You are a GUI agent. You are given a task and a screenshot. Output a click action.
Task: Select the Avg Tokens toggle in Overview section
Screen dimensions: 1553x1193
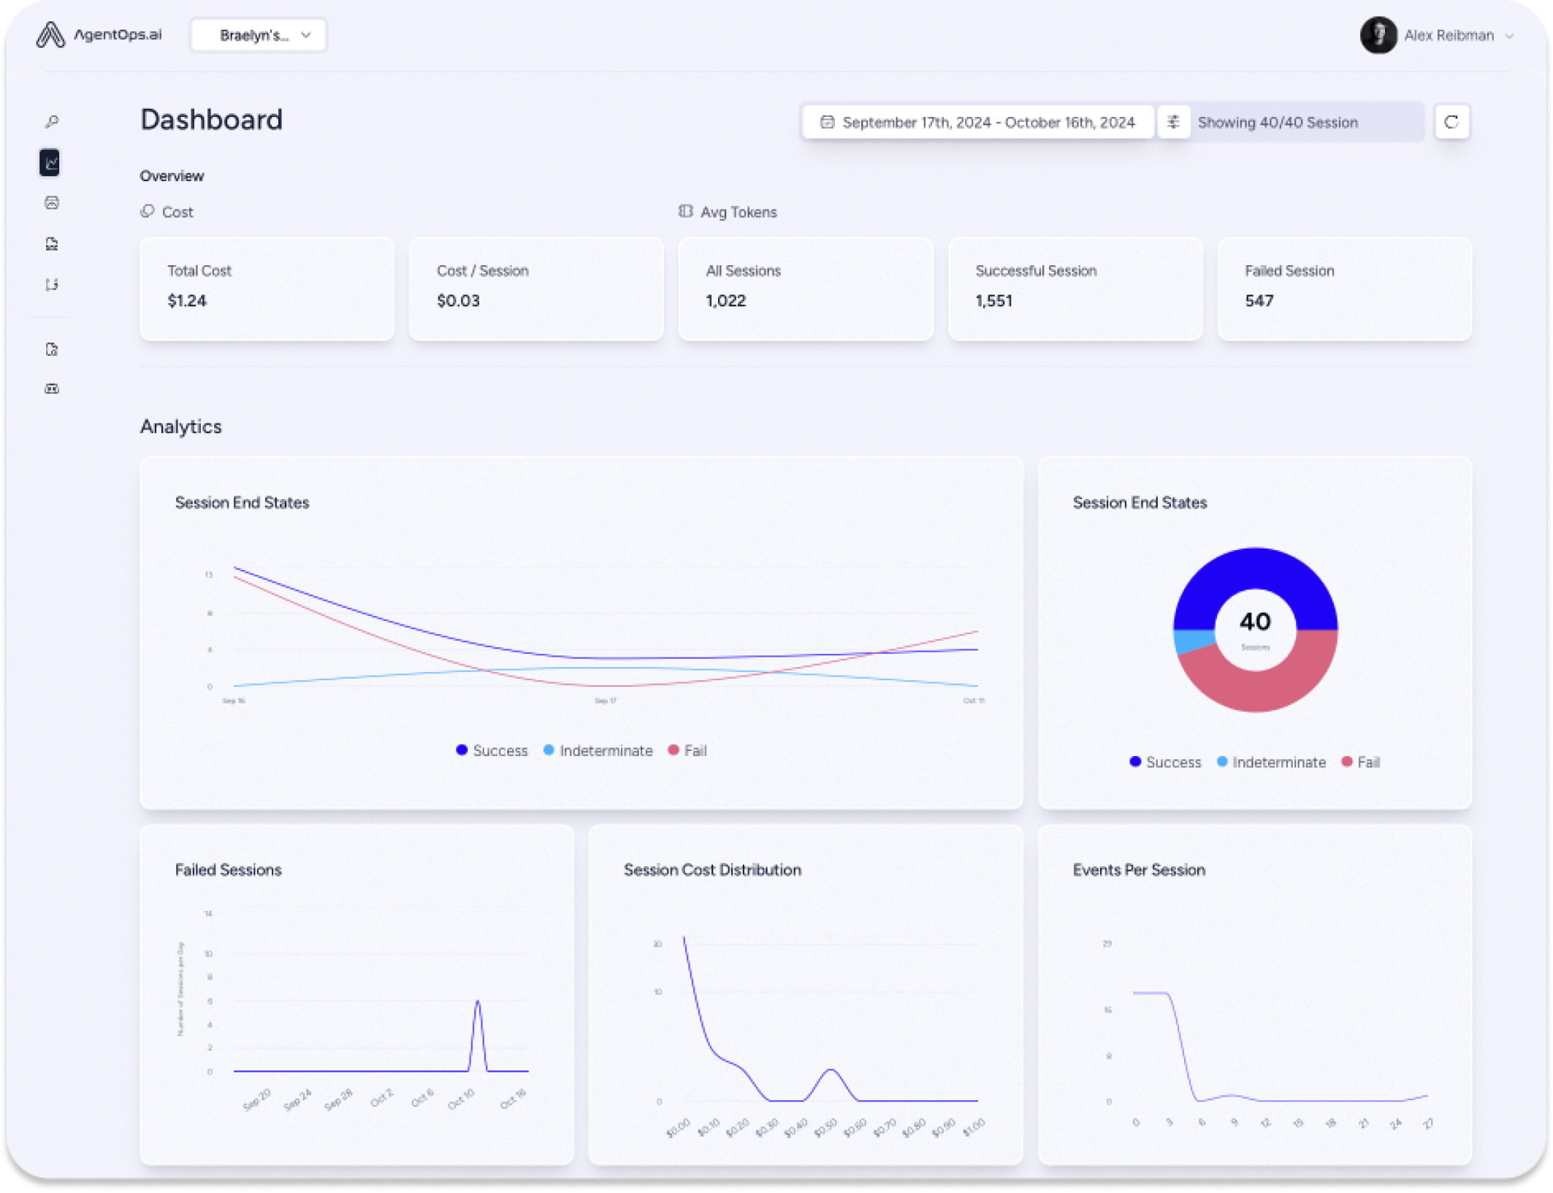pos(726,210)
